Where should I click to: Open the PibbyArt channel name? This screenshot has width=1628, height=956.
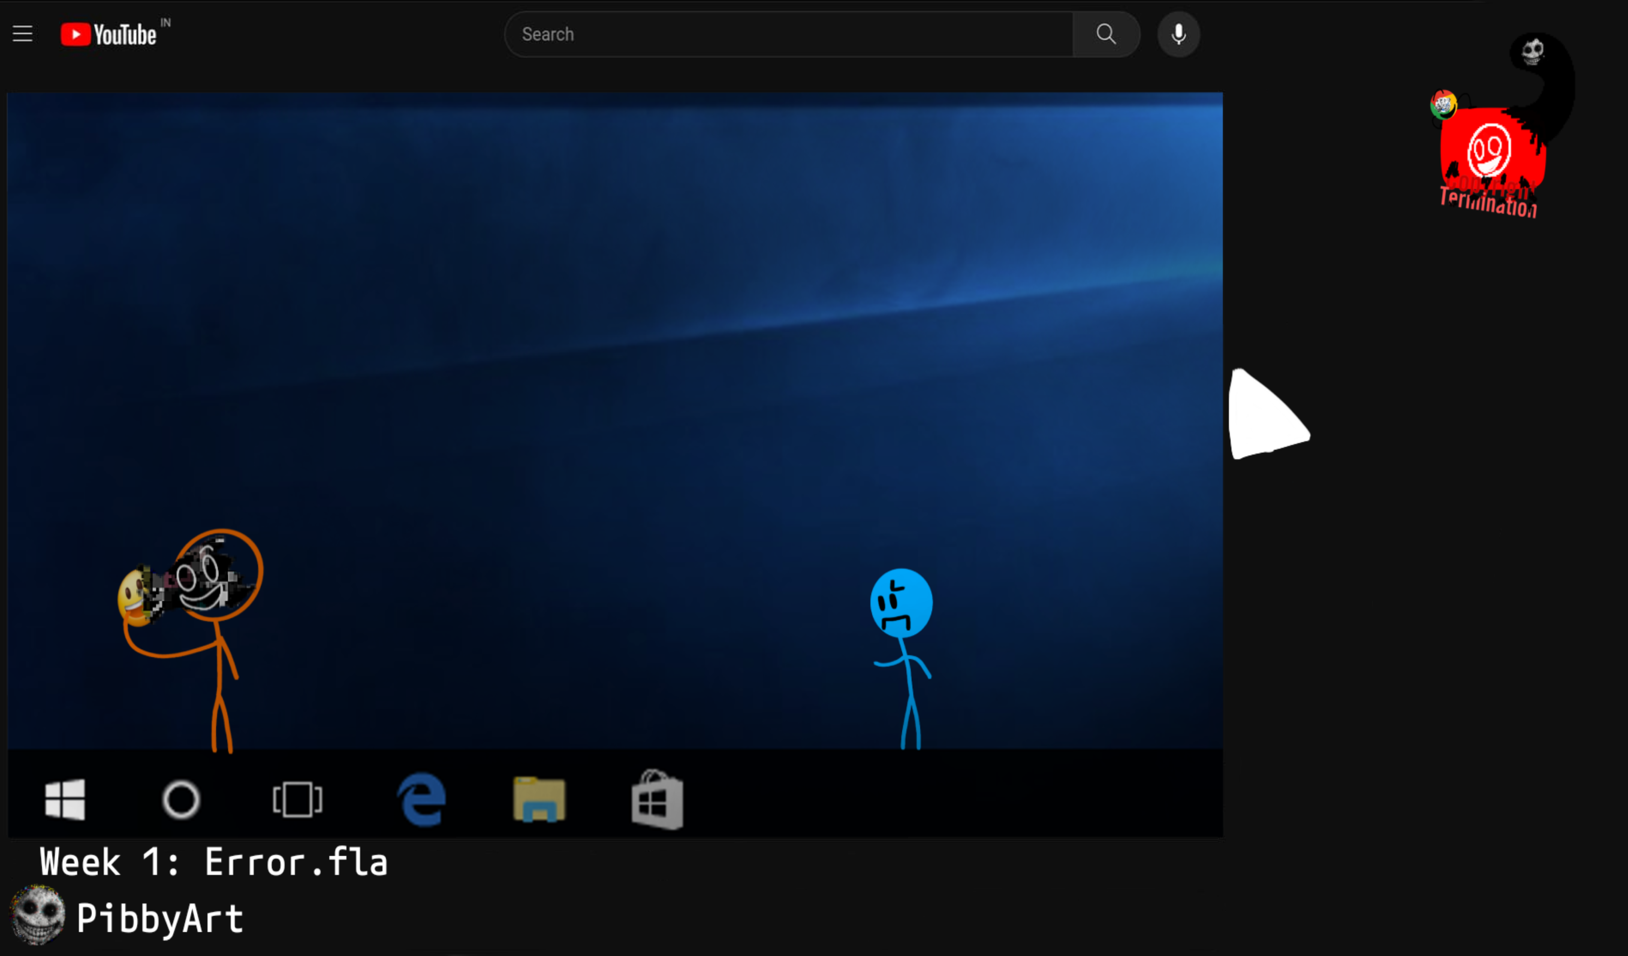click(x=159, y=918)
